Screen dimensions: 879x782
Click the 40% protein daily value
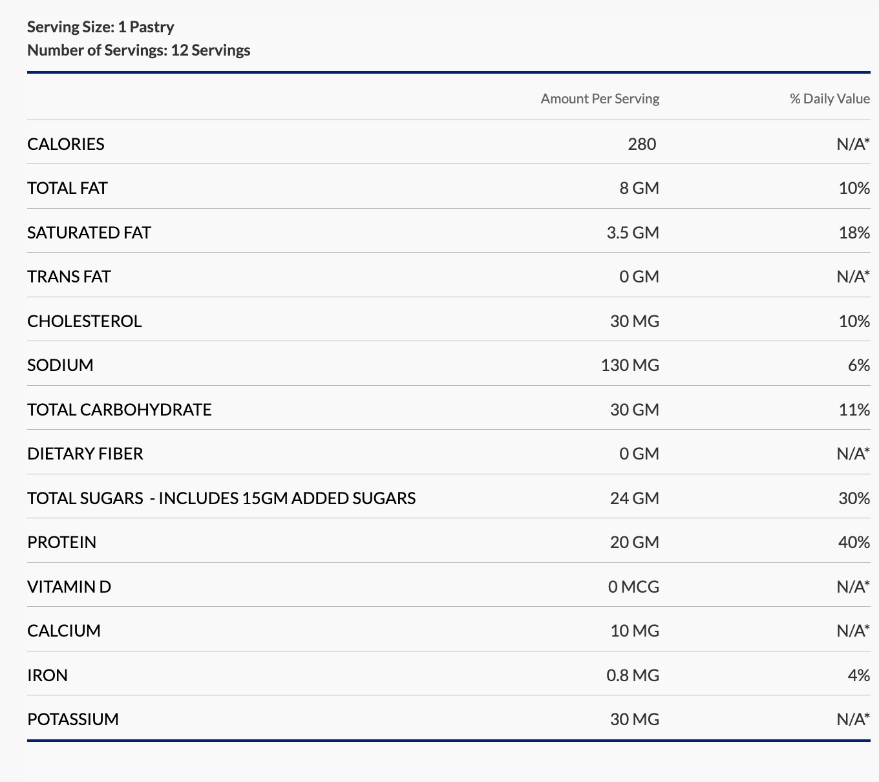(x=853, y=542)
